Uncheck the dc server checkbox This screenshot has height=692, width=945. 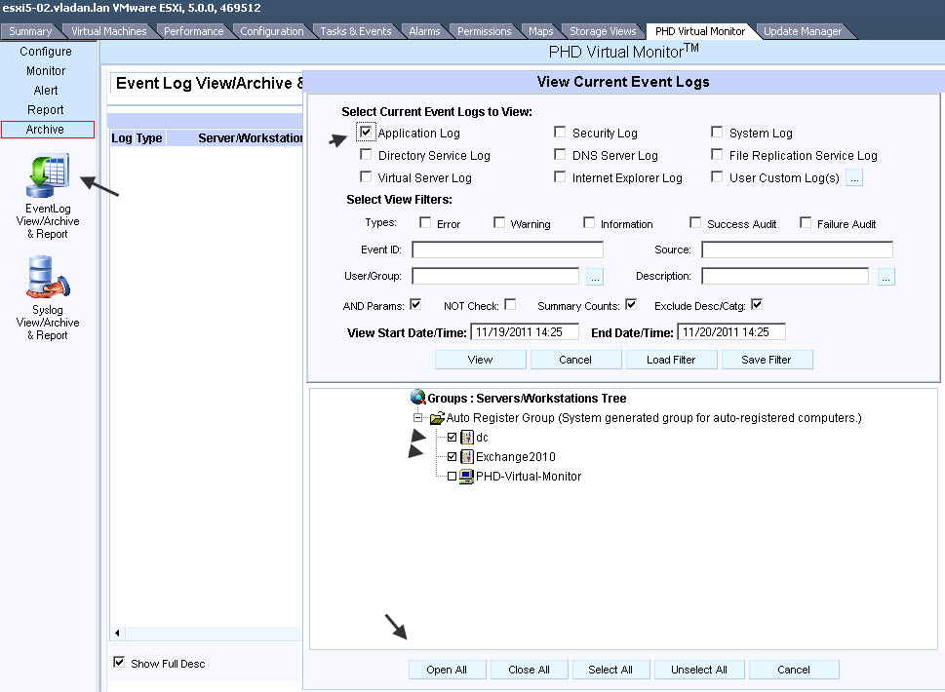click(x=452, y=438)
